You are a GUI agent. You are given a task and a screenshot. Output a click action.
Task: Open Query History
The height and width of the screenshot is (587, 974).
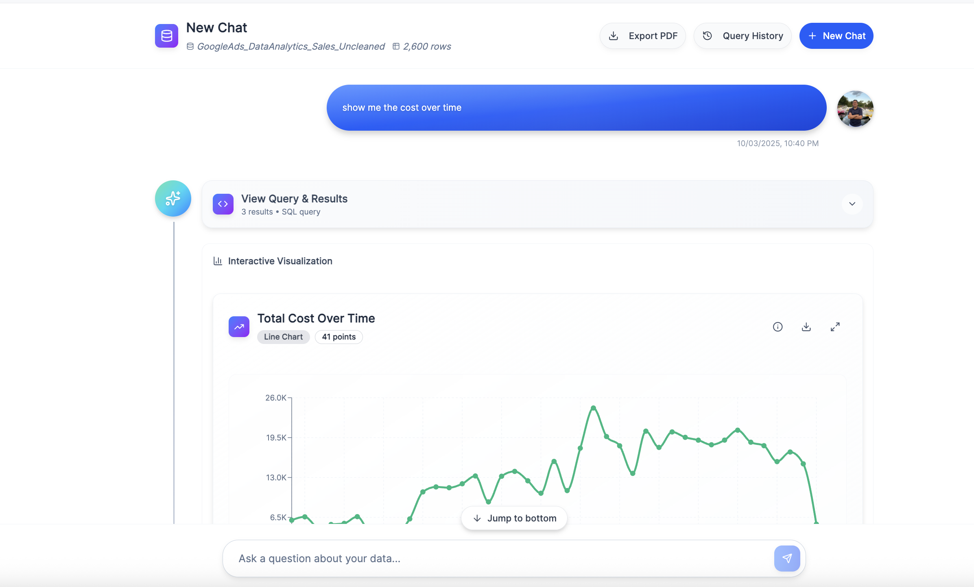point(743,36)
